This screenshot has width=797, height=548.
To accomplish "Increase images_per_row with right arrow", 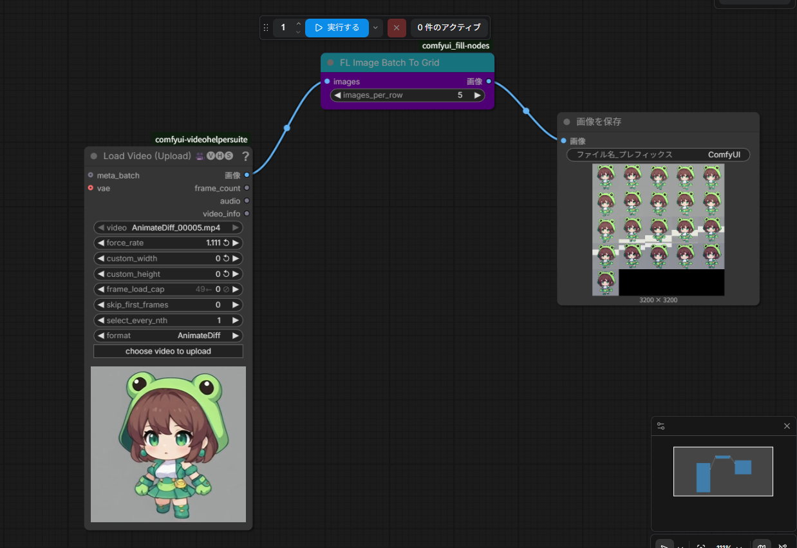I will coord(477,95).
